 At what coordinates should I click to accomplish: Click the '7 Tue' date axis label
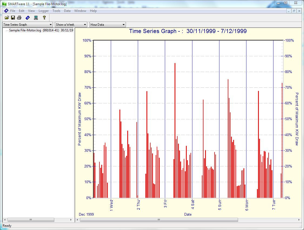click(x=274, y=204)
